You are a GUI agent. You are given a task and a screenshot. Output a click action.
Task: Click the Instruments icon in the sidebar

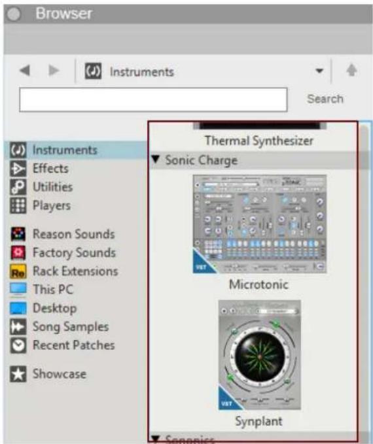coord(18,150)
